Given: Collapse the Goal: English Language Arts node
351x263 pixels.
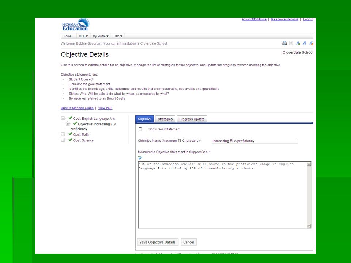Looking at the screenshot, I should pyautogui.click(x=63, y=118).
